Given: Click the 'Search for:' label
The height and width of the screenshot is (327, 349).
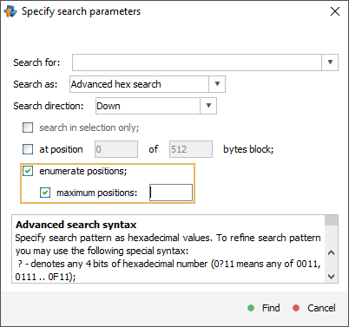Looking at the screenshot, I should coord(36,62).
